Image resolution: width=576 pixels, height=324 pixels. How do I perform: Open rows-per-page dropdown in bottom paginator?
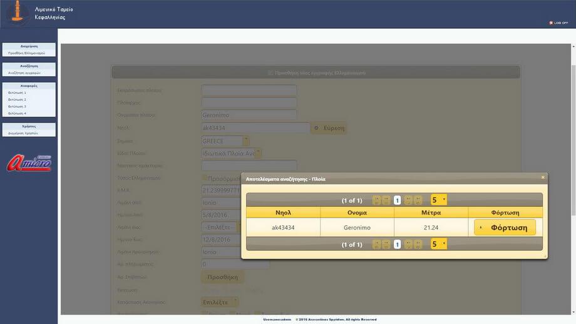[439, 244]
